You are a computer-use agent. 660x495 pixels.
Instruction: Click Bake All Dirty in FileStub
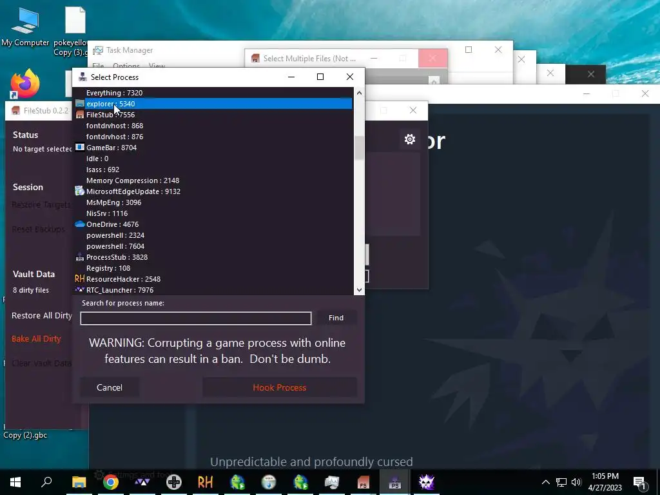coord(36,338)
